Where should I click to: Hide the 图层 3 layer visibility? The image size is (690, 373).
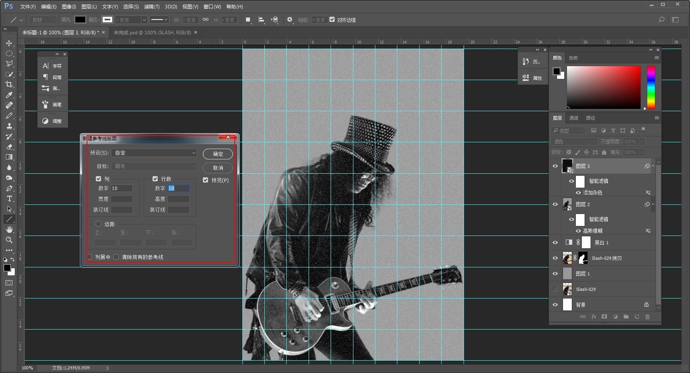coord(555,166)
